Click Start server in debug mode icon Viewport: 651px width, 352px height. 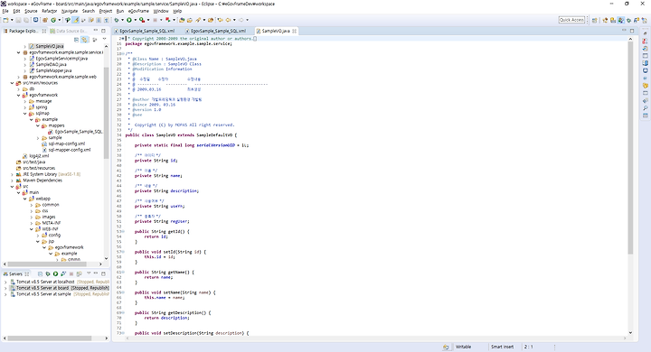tap(48, 274)
